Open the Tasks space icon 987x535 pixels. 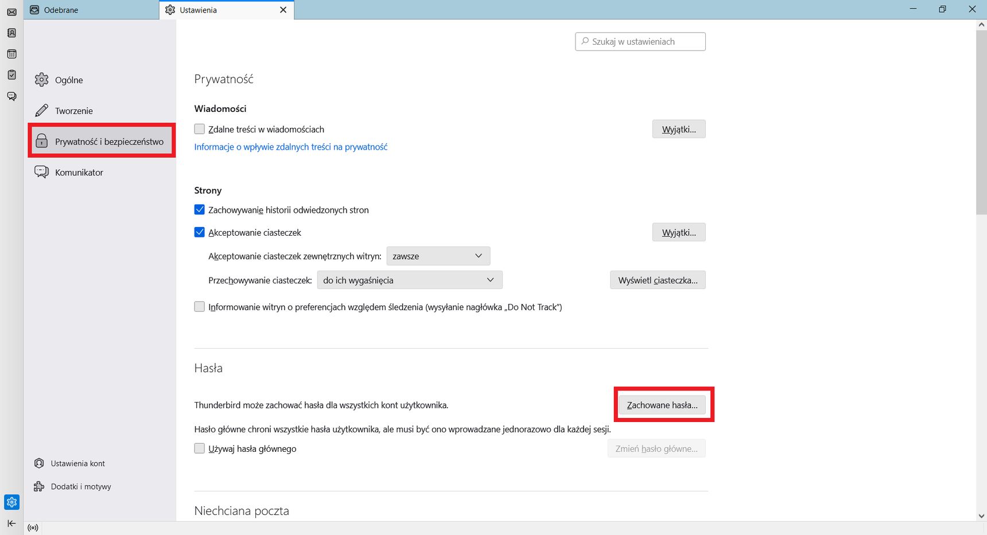11,75
